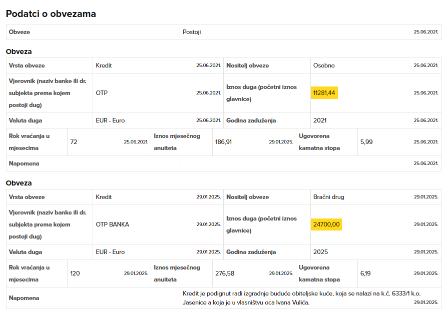
Task: Click the repayment term value 72
Action: [74, 142]
